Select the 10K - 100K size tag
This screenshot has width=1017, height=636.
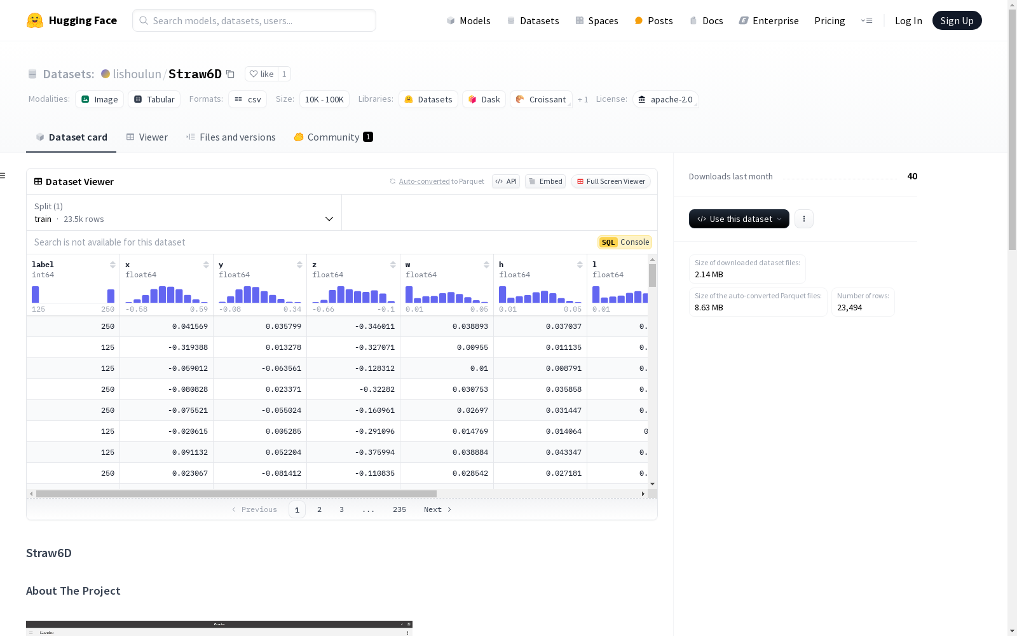coord(324,99)
